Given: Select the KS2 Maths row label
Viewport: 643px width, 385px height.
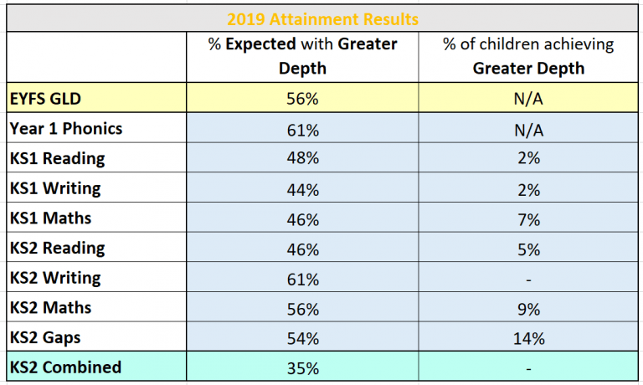Looking at the screenshot, I should point(51,307).
